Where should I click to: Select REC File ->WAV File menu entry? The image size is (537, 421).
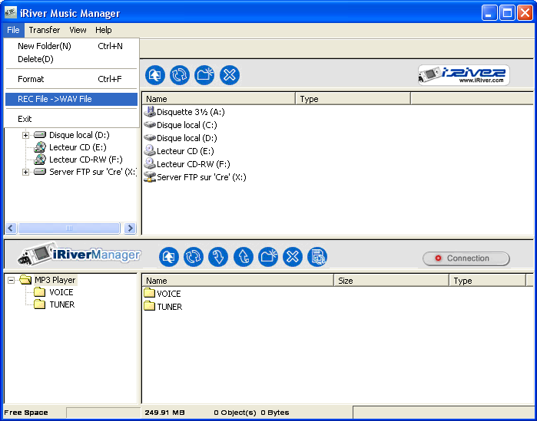(x=71, y=99)
